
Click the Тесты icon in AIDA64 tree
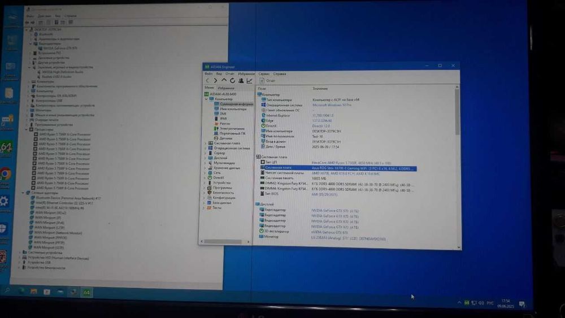(x=209, y=208)
